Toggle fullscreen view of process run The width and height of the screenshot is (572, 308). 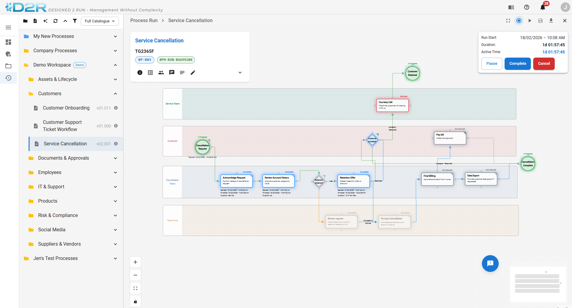click(508, 21)
